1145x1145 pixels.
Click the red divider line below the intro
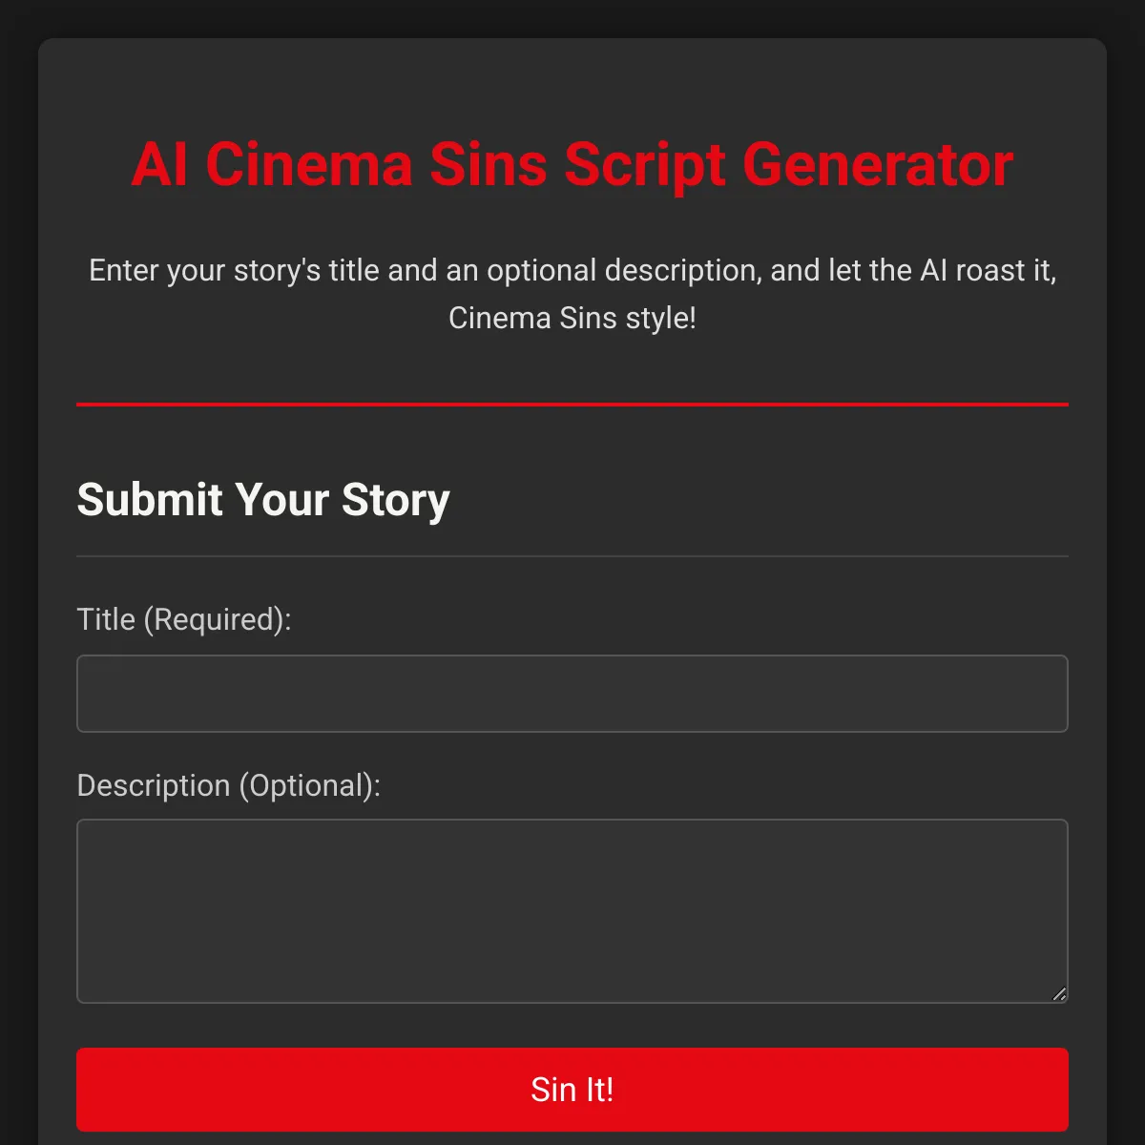click(x=572, y=405)
